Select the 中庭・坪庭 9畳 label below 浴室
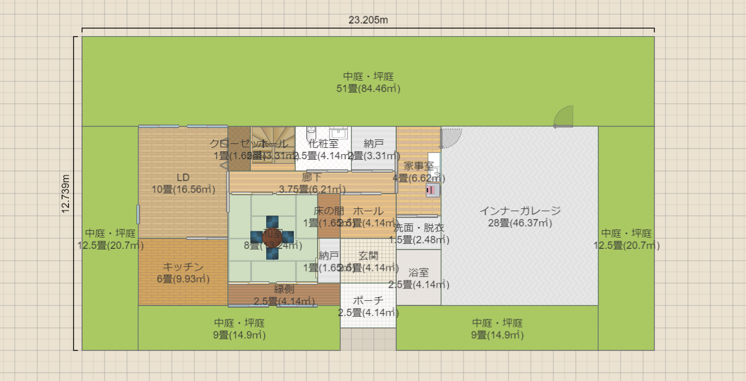746x381 pixels. coord(497,329)
